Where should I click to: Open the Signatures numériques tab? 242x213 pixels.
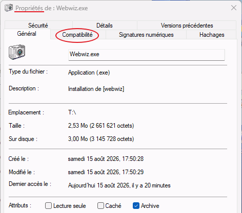click(x=146, y=35)
